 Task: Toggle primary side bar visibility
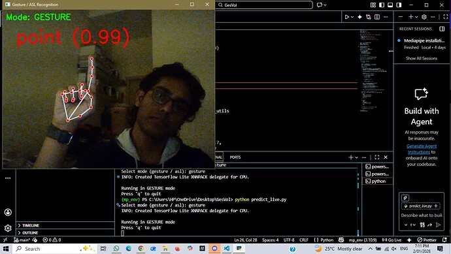coord(382,5)
